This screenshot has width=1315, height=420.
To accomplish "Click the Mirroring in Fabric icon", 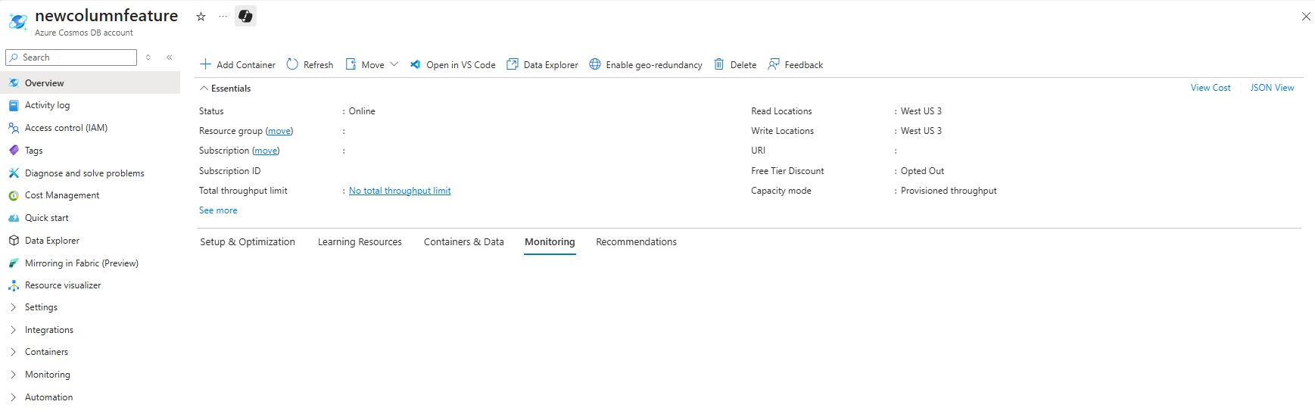I will tap(14, 263).
